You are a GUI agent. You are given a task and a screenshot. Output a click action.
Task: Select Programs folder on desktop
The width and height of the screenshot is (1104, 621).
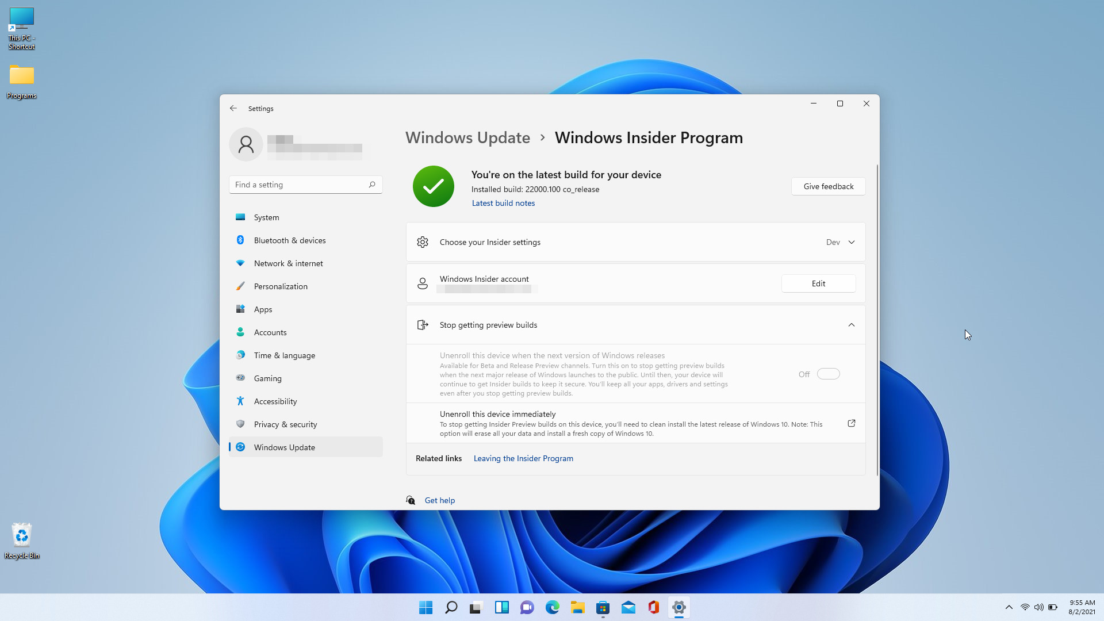[21, 82]
